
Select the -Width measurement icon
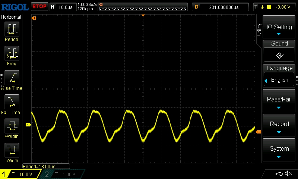coord(11,153)
